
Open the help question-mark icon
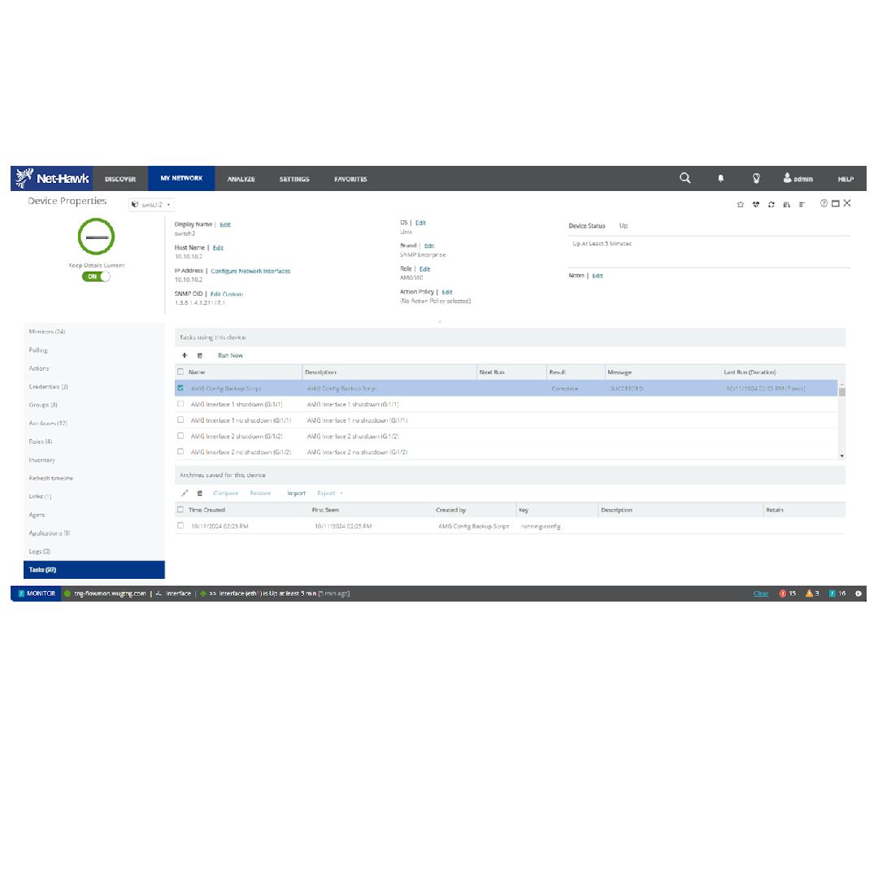click(824, 204)
